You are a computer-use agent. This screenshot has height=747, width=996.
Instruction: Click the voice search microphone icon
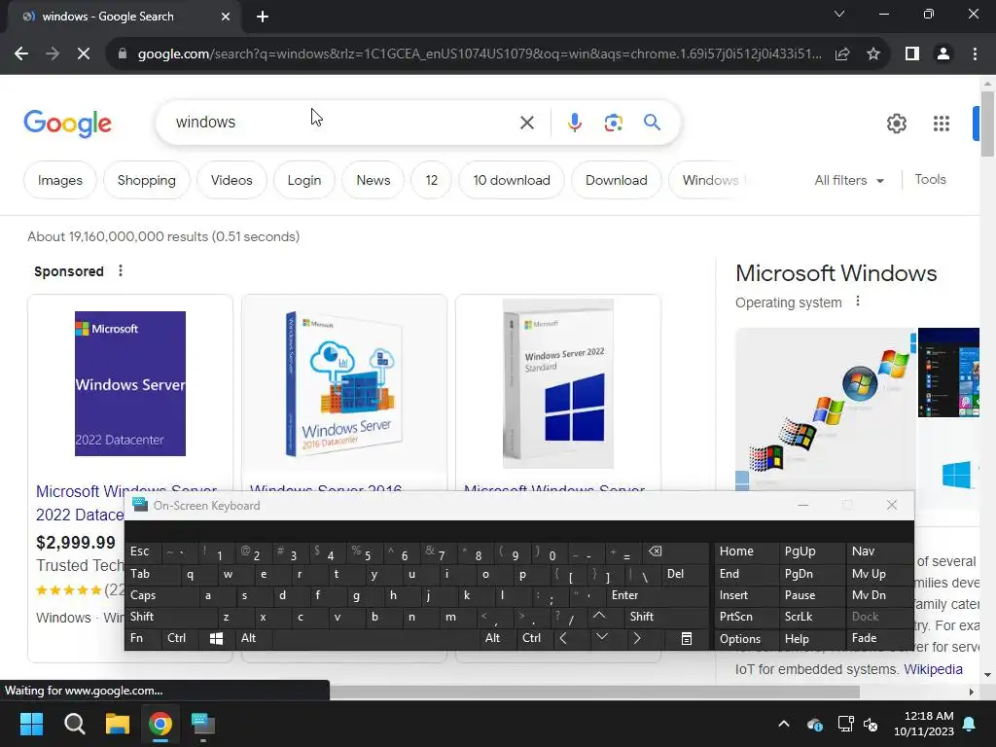pos(574,123)
